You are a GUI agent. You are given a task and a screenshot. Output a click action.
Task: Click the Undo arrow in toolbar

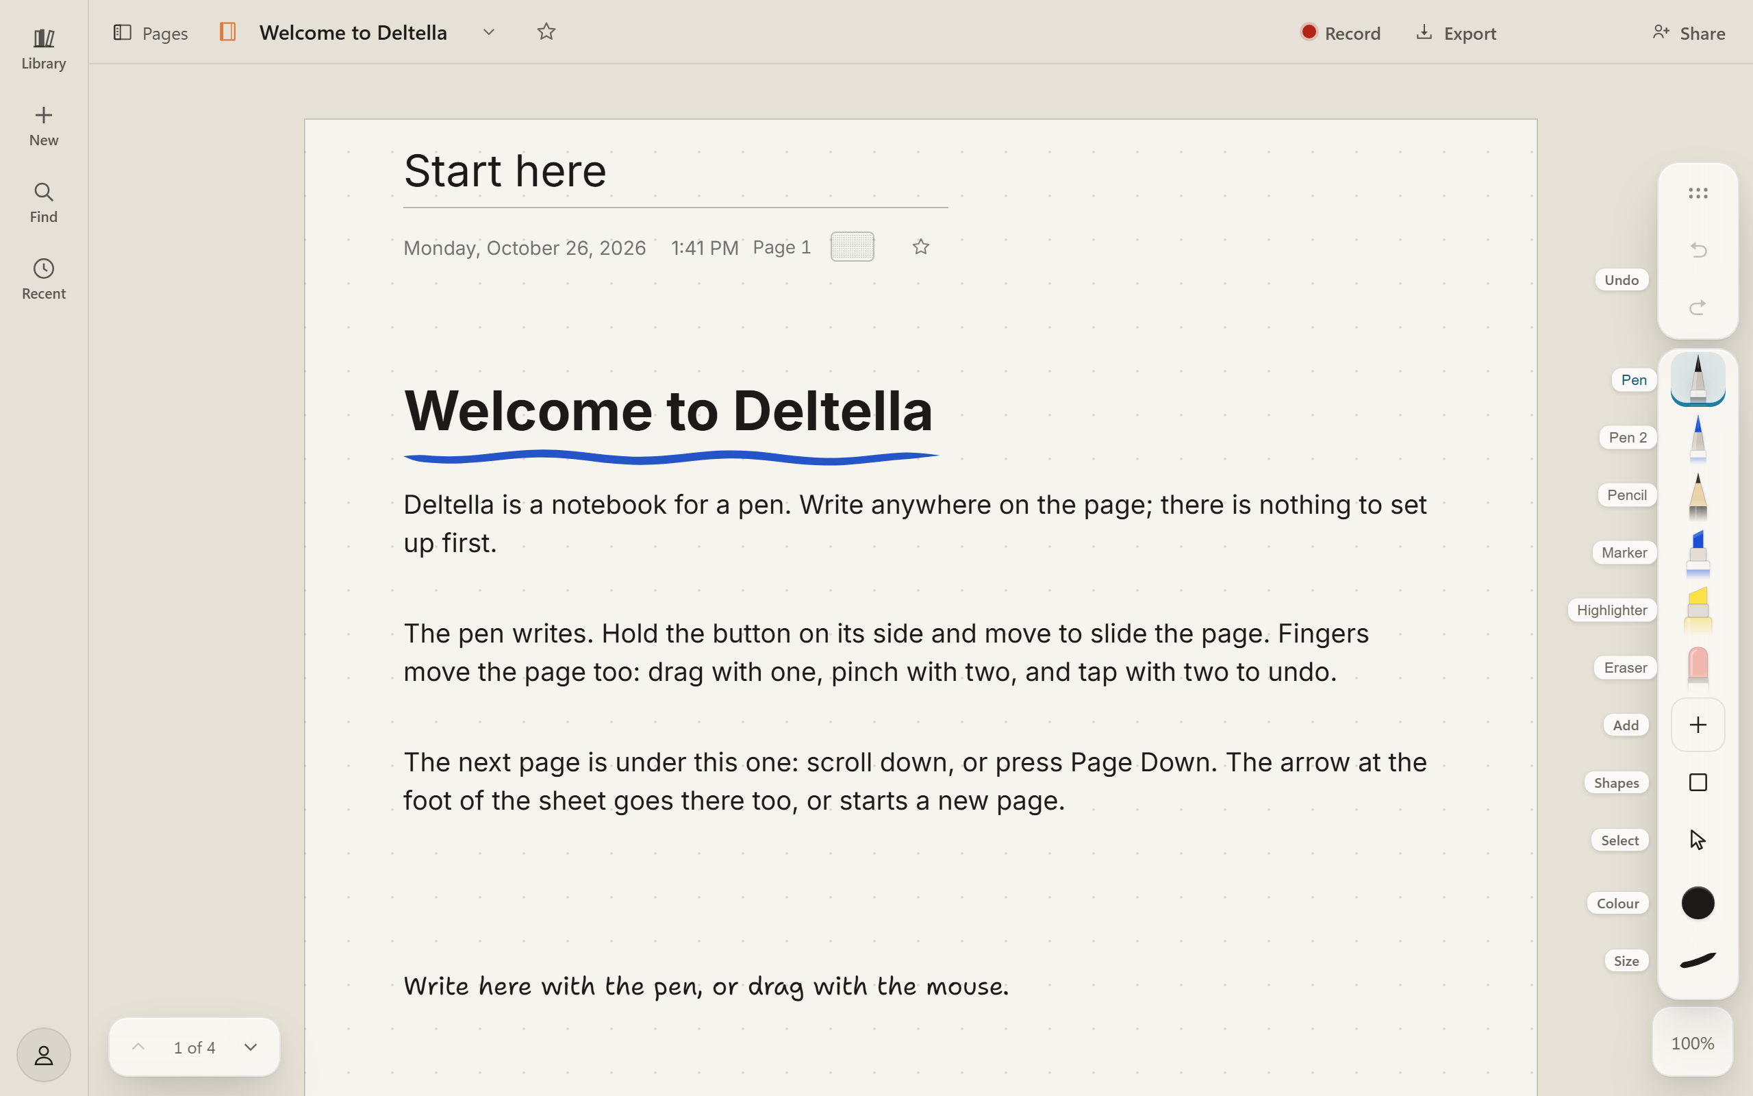point(1698,251)
